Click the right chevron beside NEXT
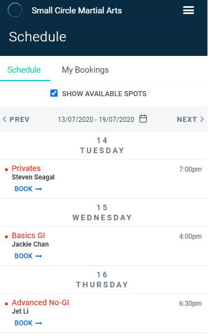 [x=202, y=119]
